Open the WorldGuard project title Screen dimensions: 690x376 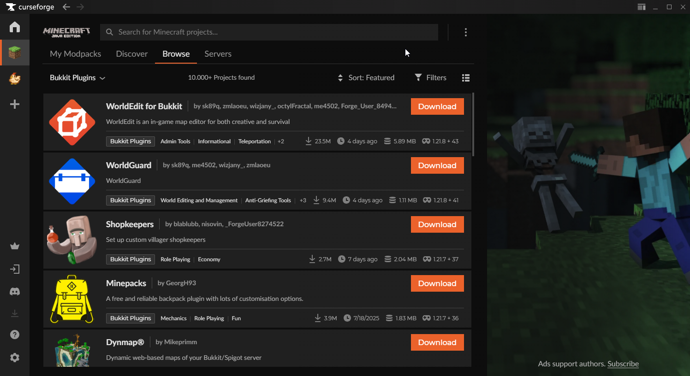[129, 165]
